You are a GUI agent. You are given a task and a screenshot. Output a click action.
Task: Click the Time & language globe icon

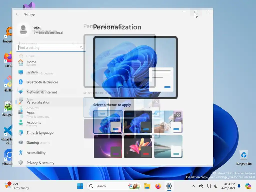(21, 132)
